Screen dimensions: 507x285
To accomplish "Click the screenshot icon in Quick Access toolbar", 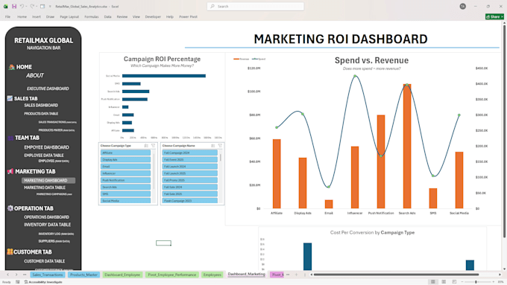I will tap(42, 6).
